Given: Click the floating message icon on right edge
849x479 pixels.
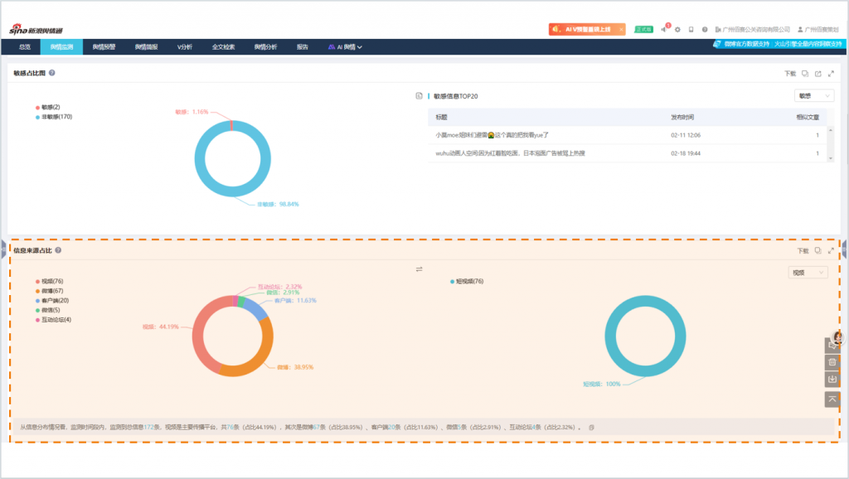Looking at the screenshot, I should click(x=831, y=346).
